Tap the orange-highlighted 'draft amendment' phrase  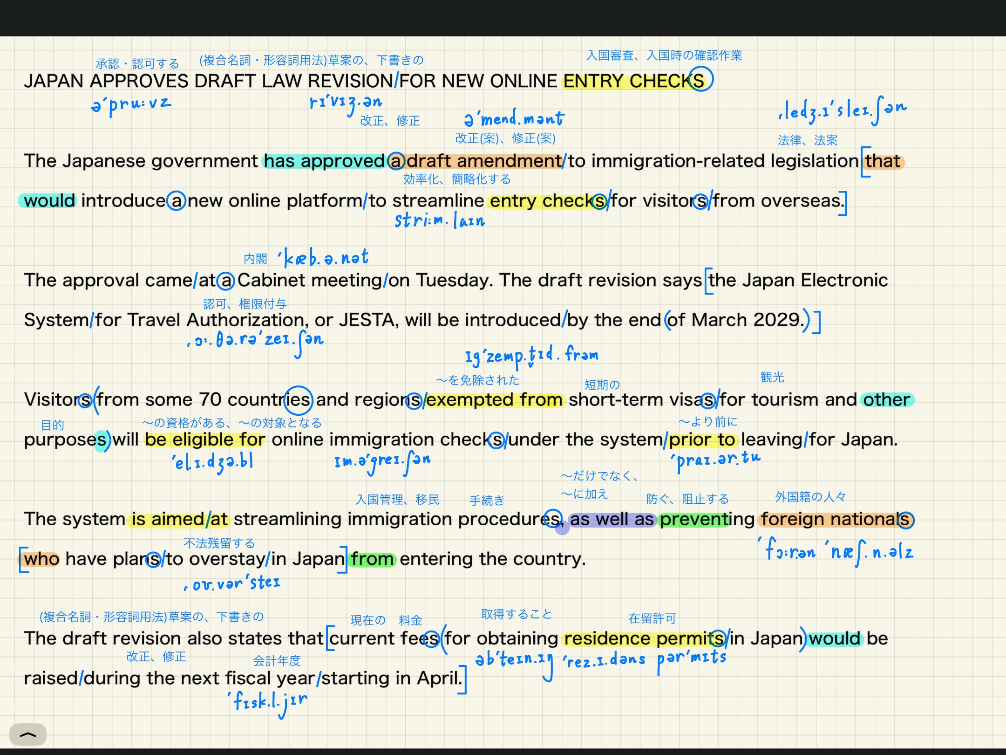coord(483,161)
